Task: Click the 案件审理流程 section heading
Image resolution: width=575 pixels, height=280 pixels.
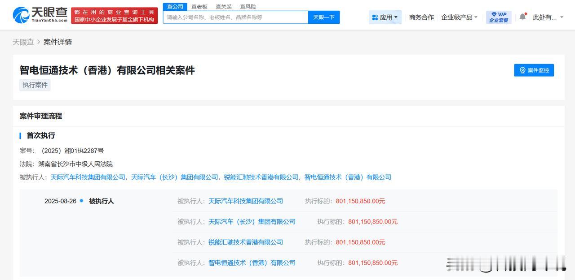Action: point(41,116)
